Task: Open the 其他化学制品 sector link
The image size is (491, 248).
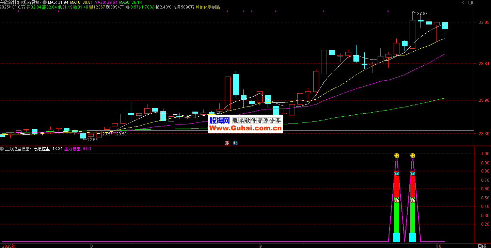Action: tap(207, 7)
